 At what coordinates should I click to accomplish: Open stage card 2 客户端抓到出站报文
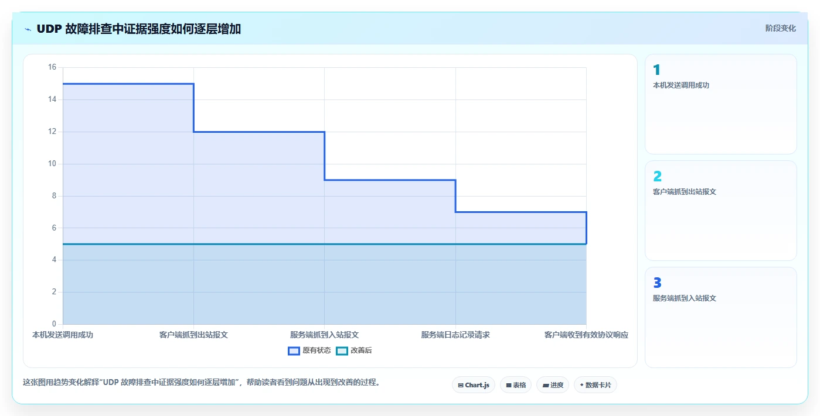pos(720,211)
